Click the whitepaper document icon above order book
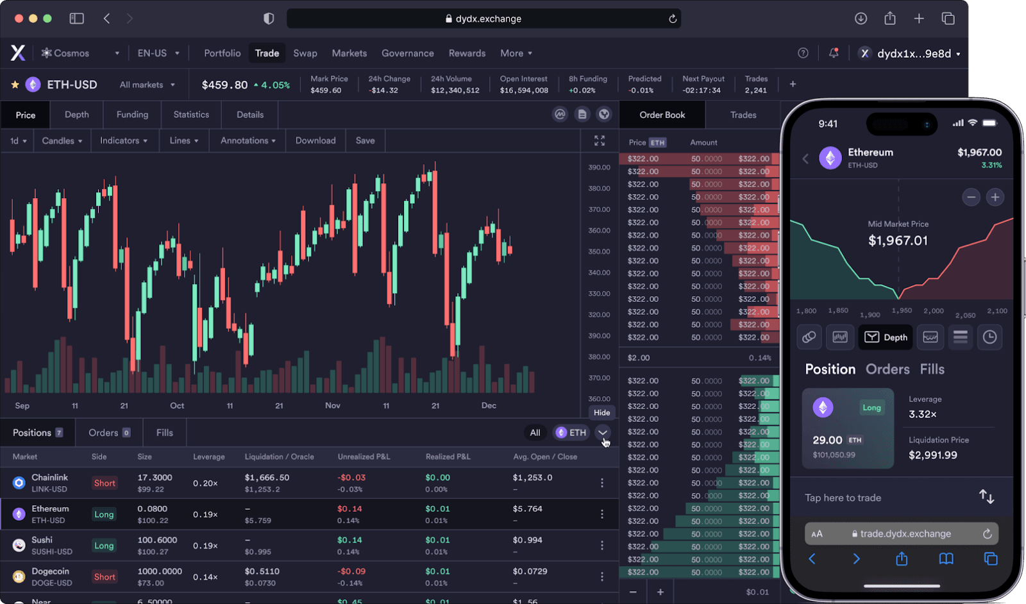The height and width of the screenshot is (604, 1026). click(x=582, y=114)
